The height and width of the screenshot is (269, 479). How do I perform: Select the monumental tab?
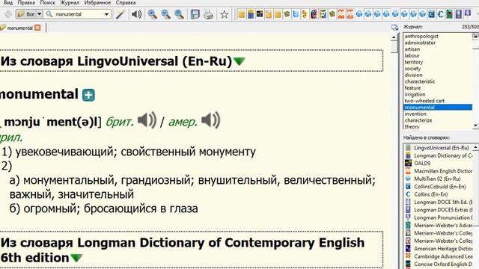pos(19,28)
